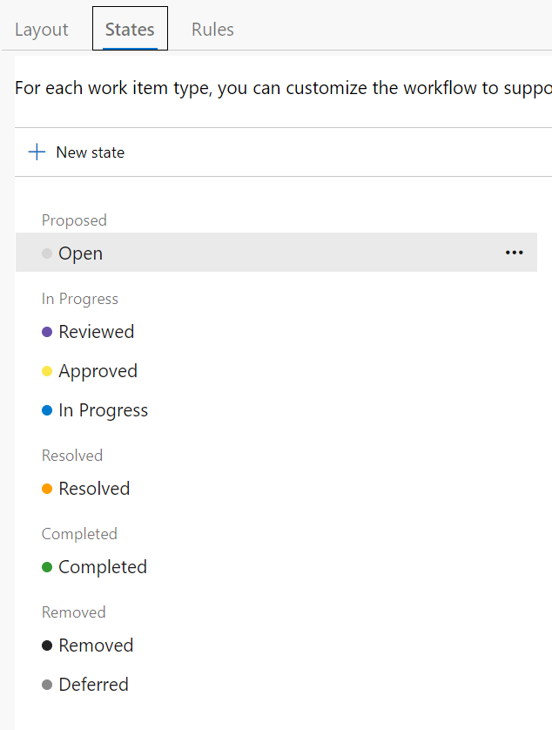Click the gray dot next to Deferred

pyautogui.click(x=46, y=685)
